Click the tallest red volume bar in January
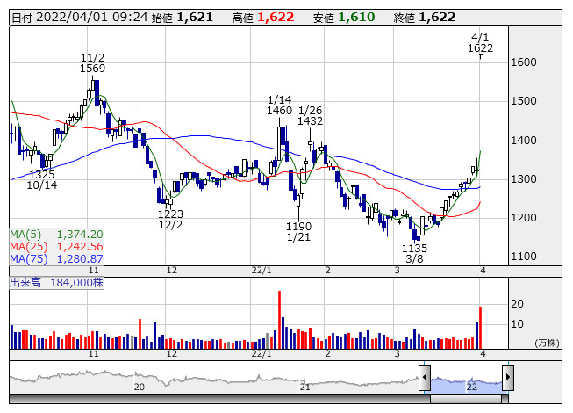573x413 pixels. 279,320
